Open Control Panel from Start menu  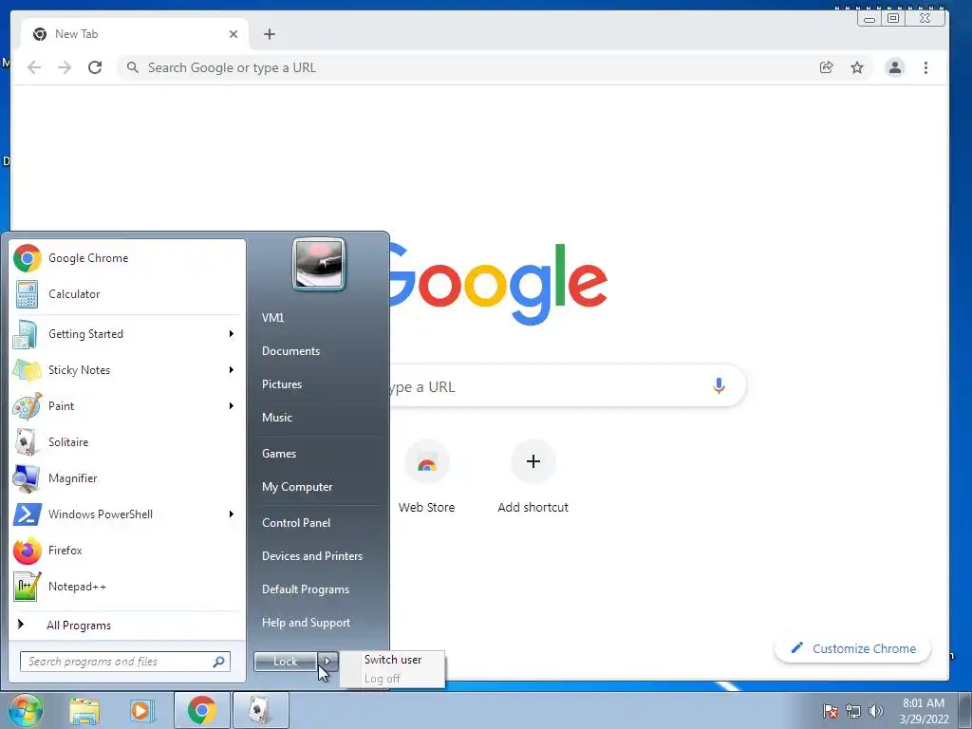[x=296, y=523]
